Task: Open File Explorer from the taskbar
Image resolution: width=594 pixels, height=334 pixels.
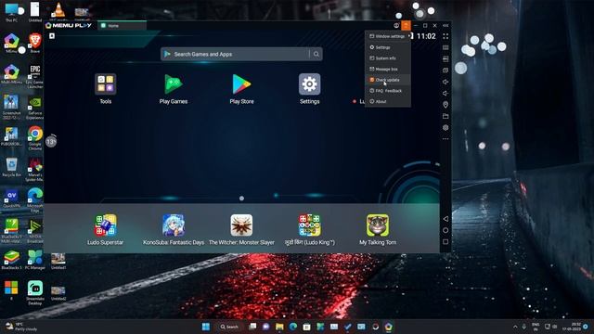Action: [x=279, y=327]
